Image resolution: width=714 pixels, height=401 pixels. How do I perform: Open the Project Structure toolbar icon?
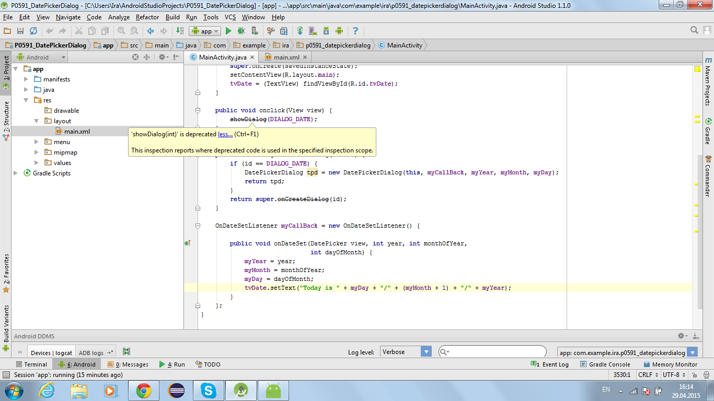point(284,31)
